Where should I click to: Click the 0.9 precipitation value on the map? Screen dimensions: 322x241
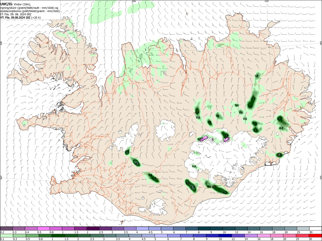[281, 128]
